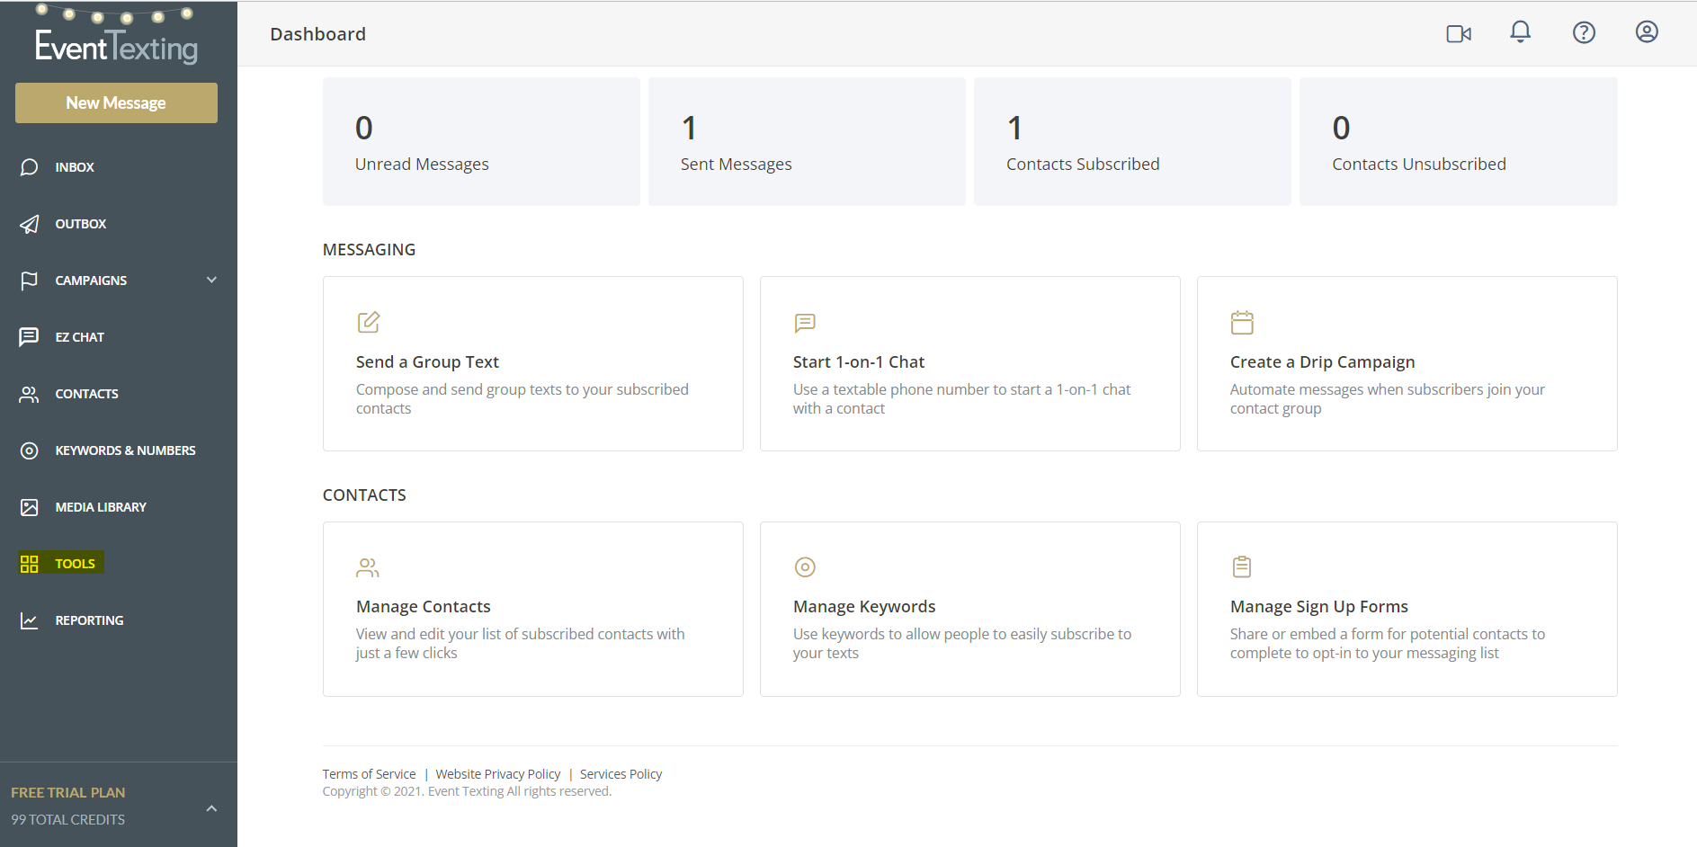The width and height of the screenshot is (1697, 847).
Task: Open Start 1-on-1 Chat title
Action: coord(859,361)
